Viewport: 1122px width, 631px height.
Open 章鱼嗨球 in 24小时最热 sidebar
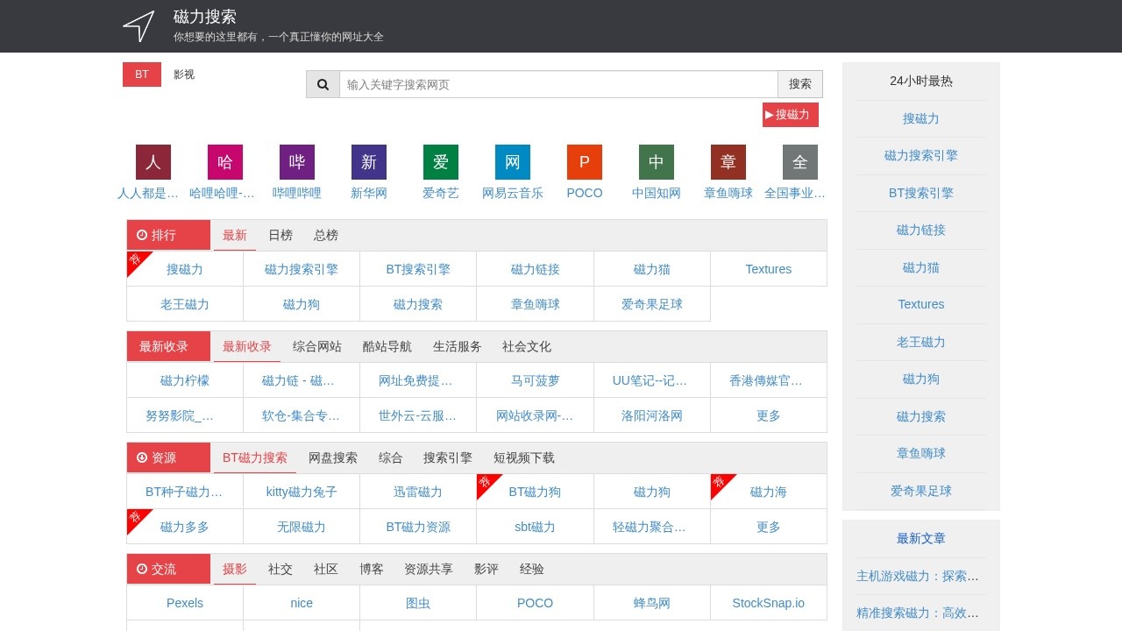pyautogui.click(x=921, y=453)
